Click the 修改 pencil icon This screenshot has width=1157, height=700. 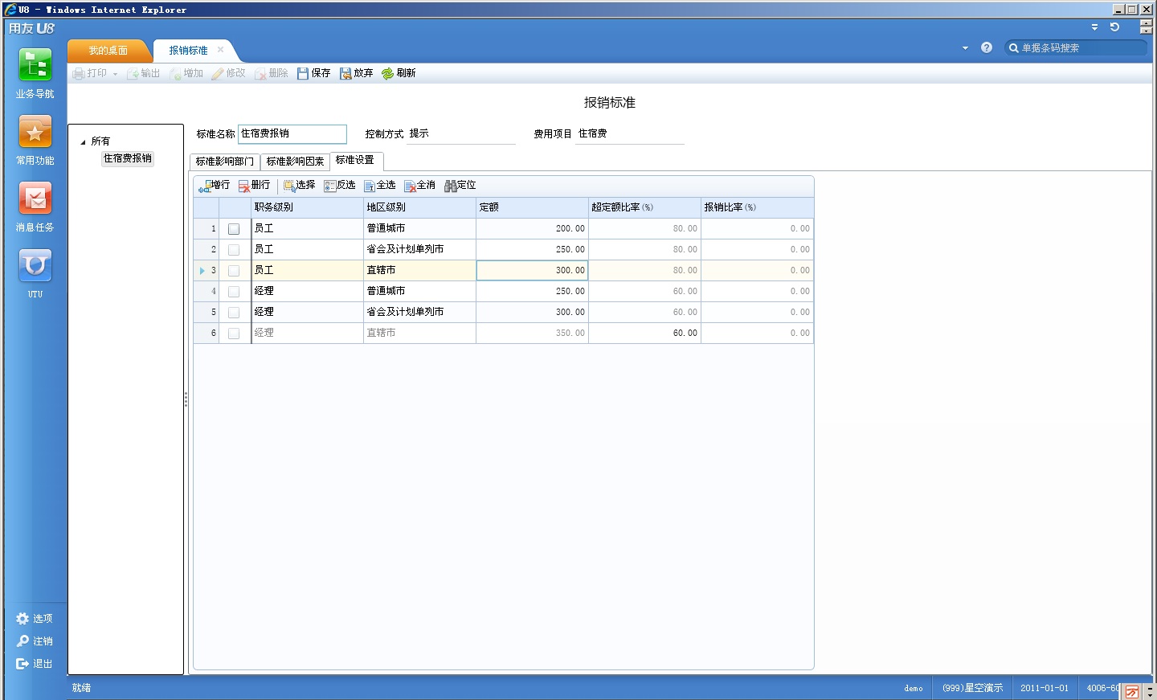click(x=218, y=74)
